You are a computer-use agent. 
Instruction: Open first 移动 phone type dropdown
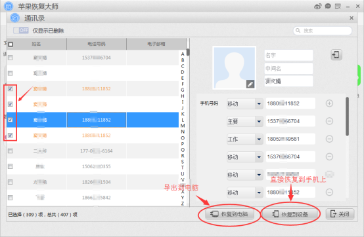click(x=259, y=103)
